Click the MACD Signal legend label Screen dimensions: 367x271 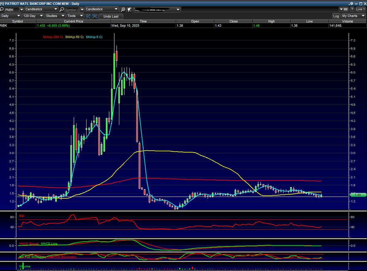tap(29, 244)
